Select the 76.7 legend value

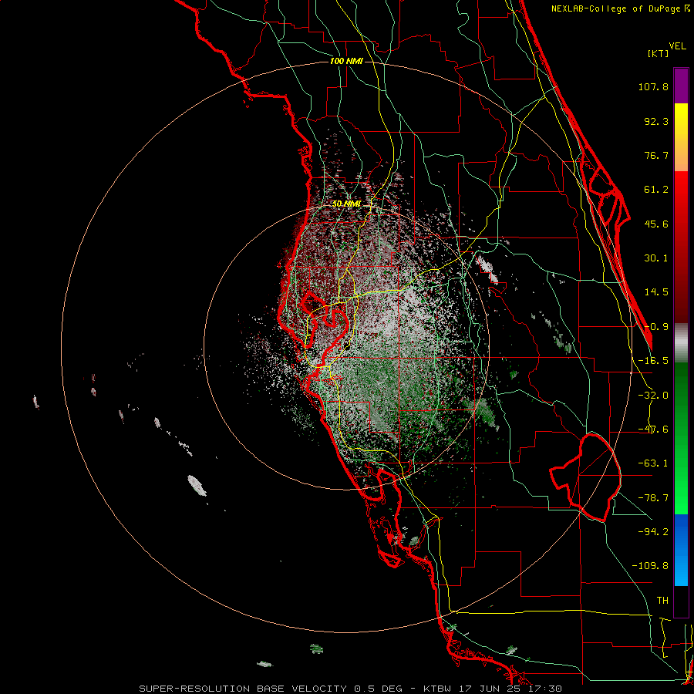[x=656, y=155]
